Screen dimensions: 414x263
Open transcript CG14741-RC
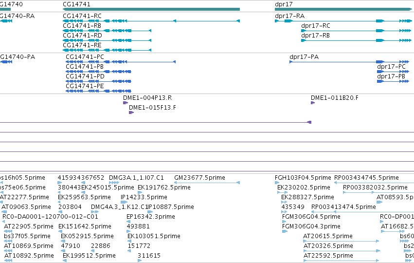click(x=82, y=16)
